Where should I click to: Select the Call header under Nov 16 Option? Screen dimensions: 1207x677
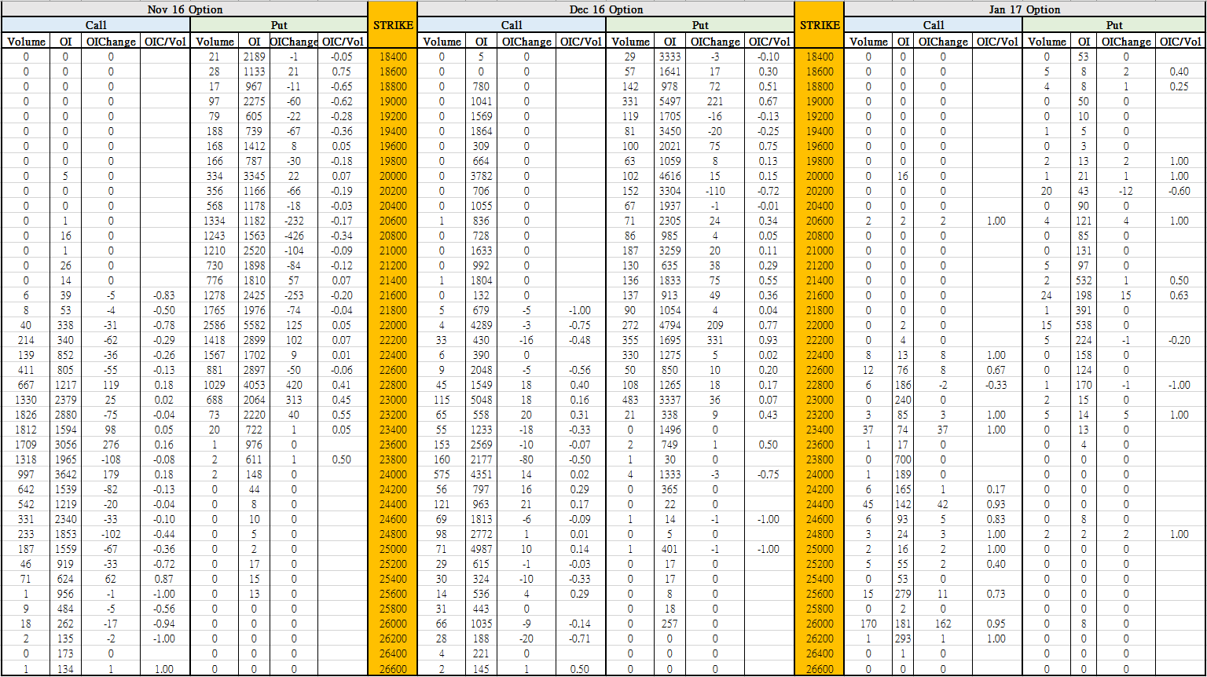pyautogui.click(x=96, y=25)
